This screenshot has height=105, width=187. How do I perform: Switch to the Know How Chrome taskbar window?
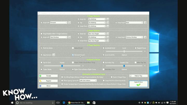point(76,103)
